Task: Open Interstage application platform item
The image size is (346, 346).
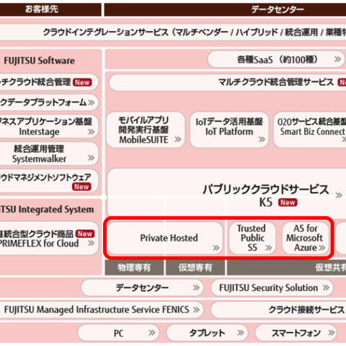Action: pos(49,127)
